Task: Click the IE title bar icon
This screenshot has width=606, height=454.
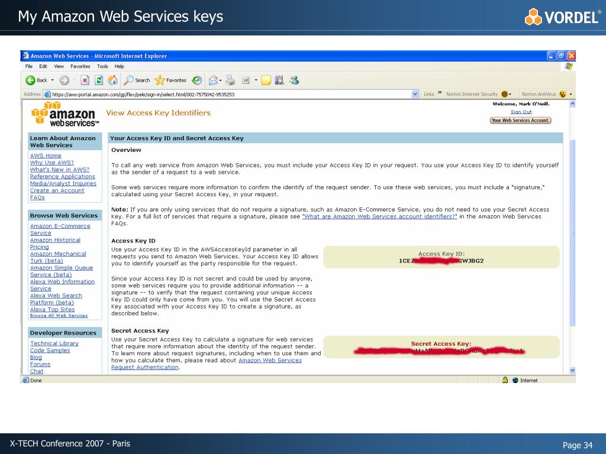Action: pos(25,56)
